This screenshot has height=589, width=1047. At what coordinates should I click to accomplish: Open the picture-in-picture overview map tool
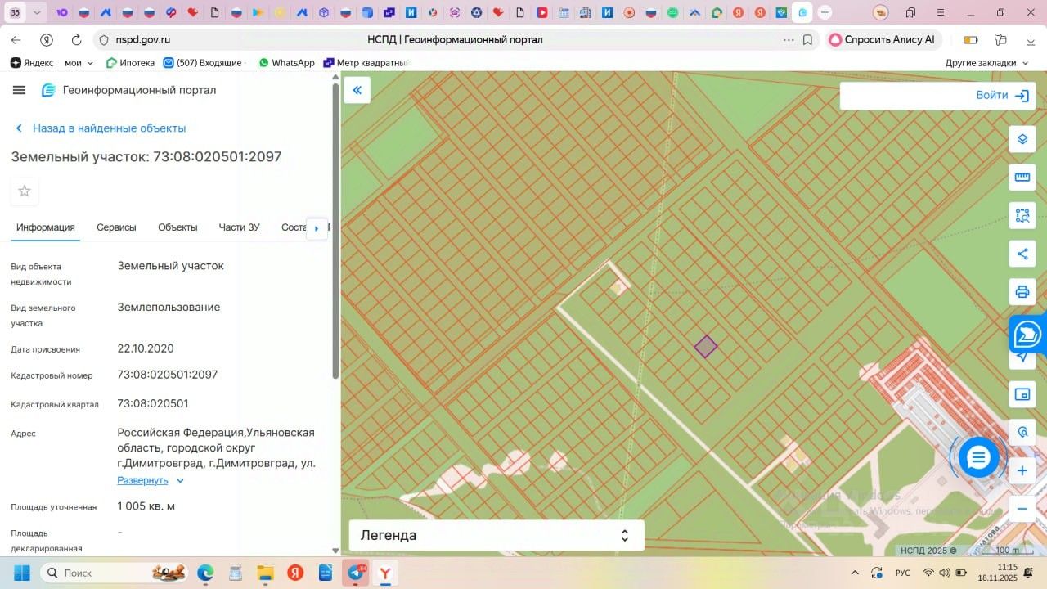(x=1022, y=394)
